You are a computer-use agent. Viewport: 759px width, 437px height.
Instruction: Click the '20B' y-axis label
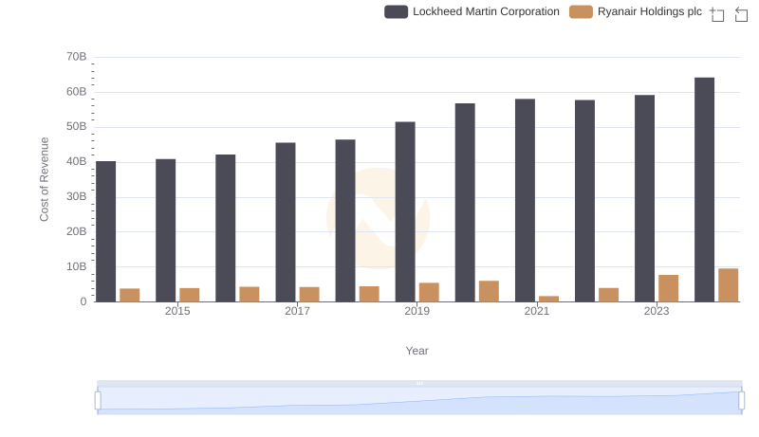(77, 231)
